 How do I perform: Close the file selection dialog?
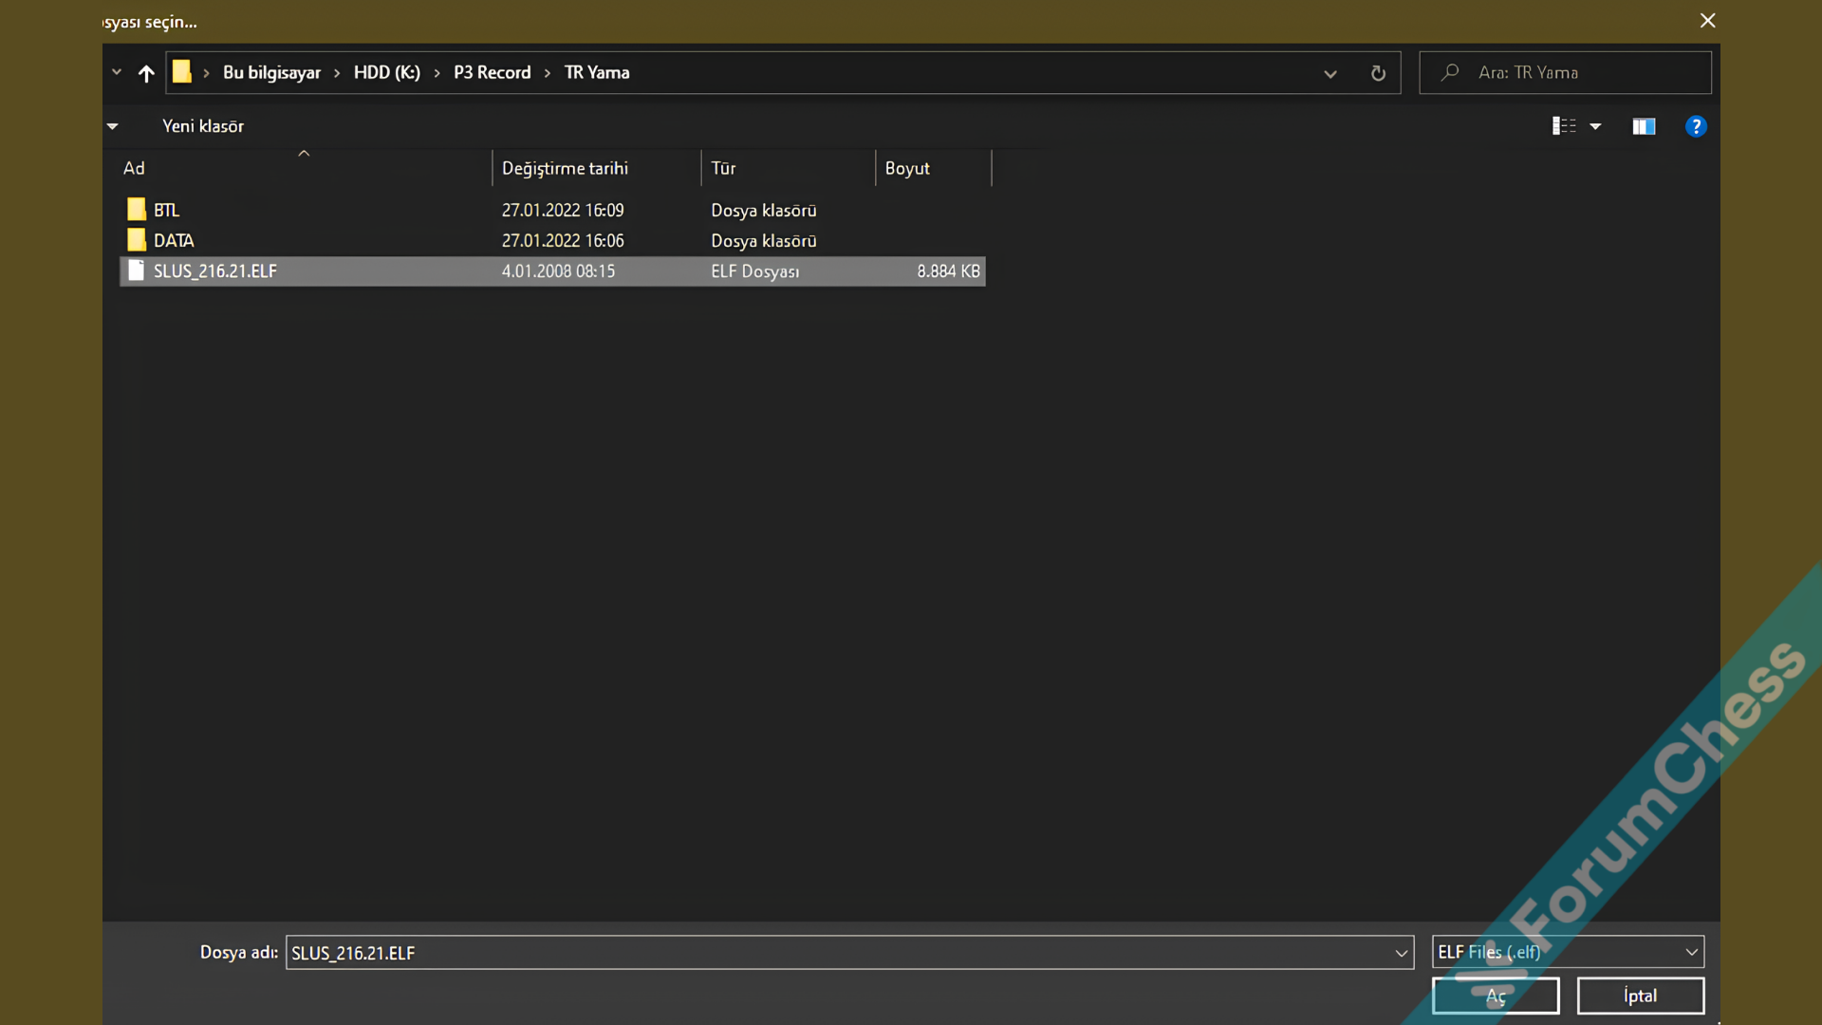(1707, 21)
